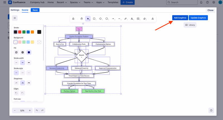Switch to the Scene tab
223x120 pixels.
pyautogui.click(x=25, y=10)
